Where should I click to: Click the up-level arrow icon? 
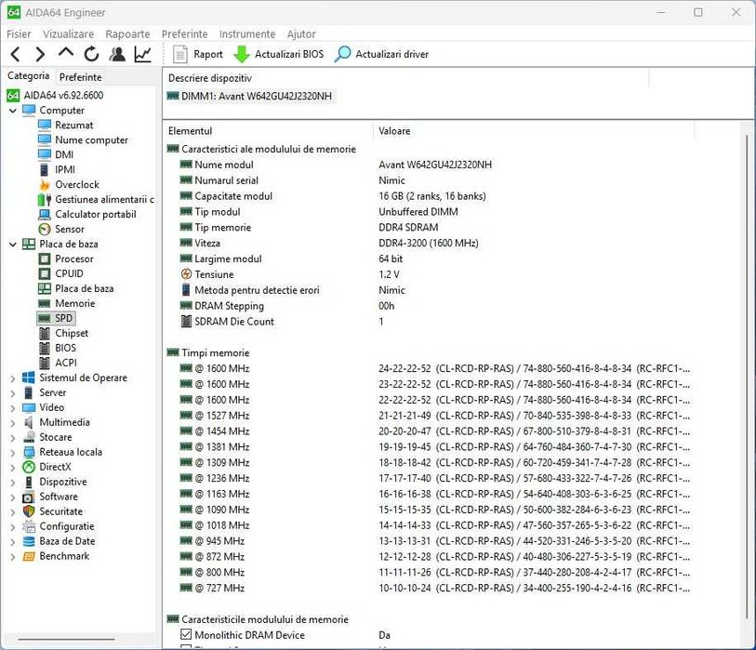click(x=66, y=52)
